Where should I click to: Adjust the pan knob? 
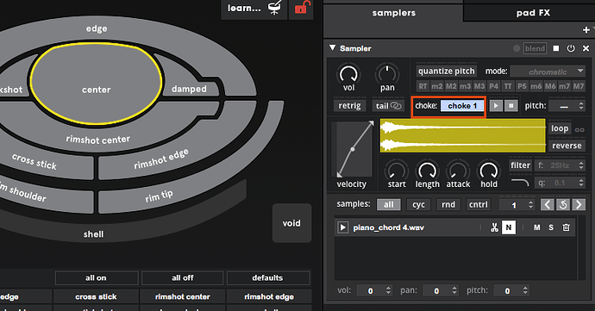pyautogui.click(x=387, y=74)
